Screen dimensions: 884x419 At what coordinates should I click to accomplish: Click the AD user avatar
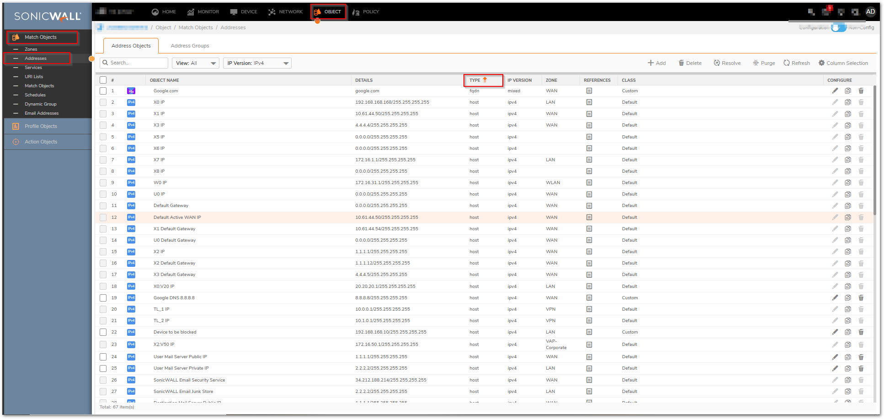[x=870, y=12]
